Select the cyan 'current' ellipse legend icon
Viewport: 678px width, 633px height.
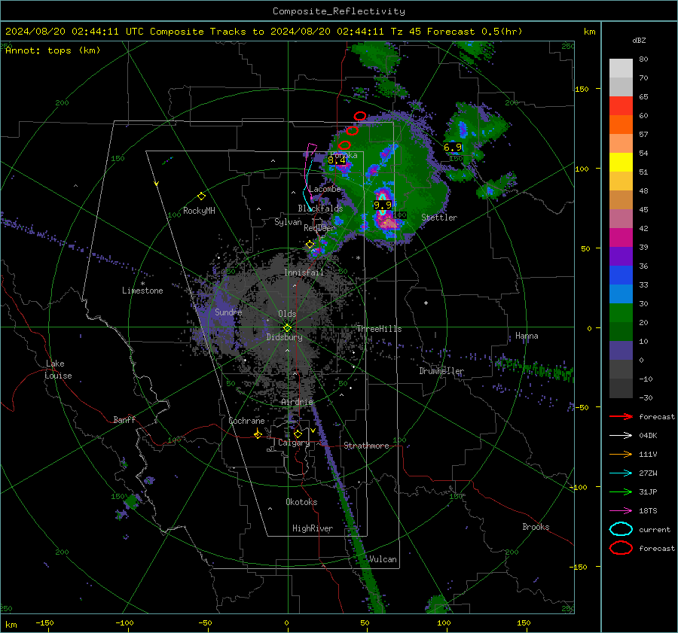pos(621,529)
